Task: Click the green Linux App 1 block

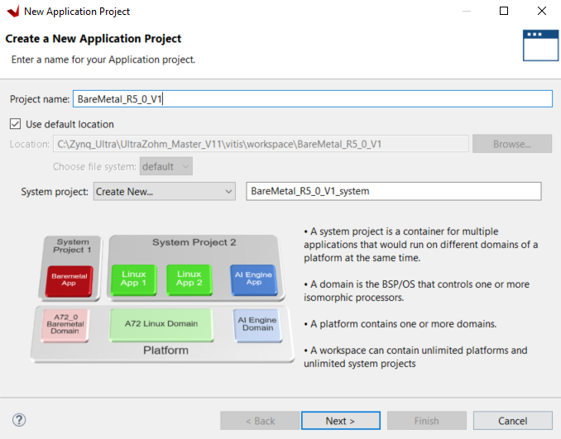Action: tap(133, 279)
